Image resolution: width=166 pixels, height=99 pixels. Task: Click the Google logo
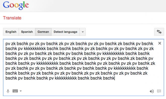[16, 5]
